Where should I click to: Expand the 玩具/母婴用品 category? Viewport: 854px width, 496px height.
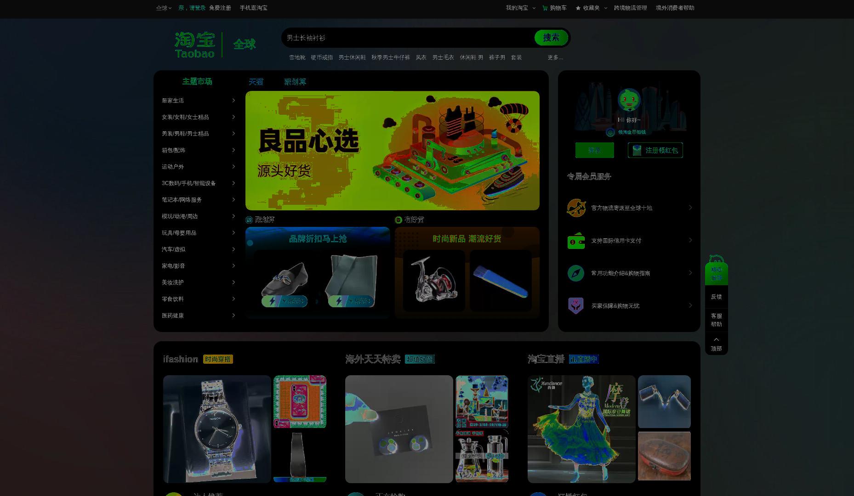click(199, 233)
